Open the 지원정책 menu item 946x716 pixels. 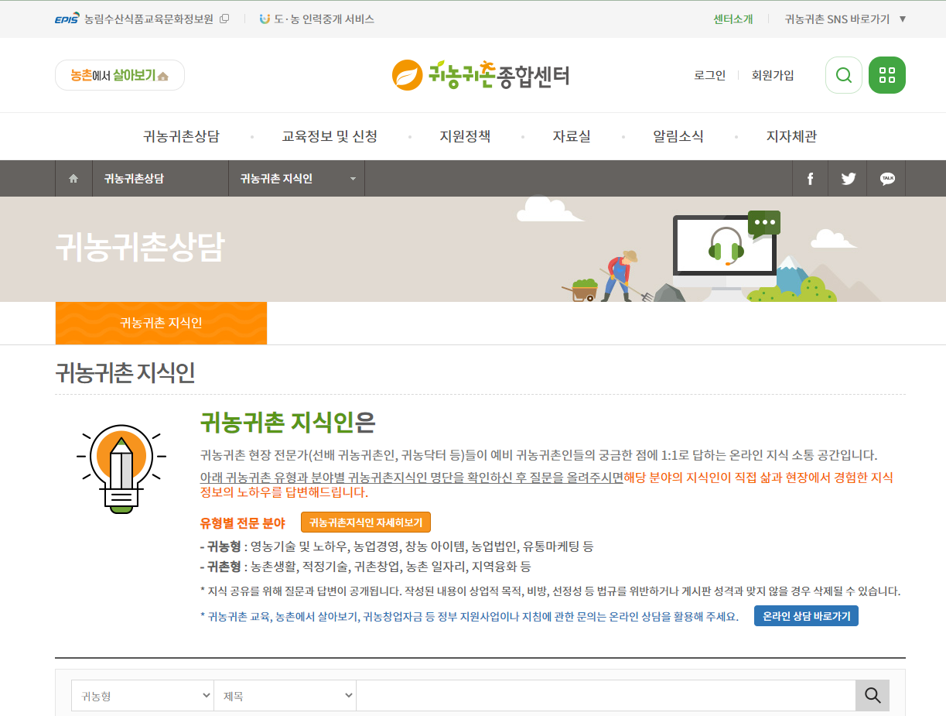point(465,136)
